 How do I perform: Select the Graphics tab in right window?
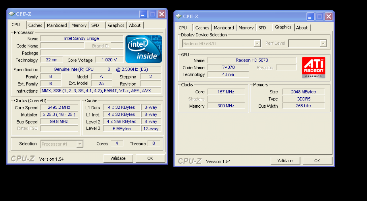tap(283, 27)
